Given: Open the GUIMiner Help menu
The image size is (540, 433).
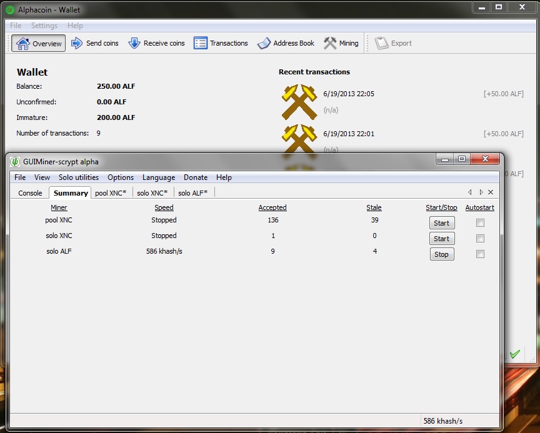Looking at the screenshot, I should pos(224,177).
